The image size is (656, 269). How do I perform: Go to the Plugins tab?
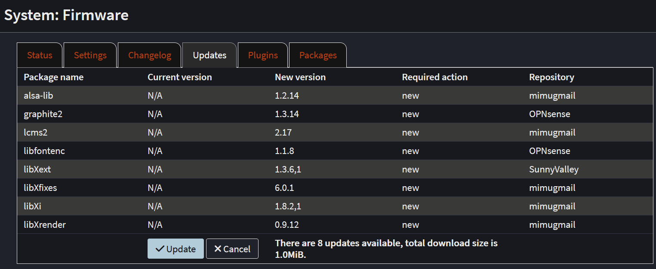pyautogui.click(x=263, y=55)
